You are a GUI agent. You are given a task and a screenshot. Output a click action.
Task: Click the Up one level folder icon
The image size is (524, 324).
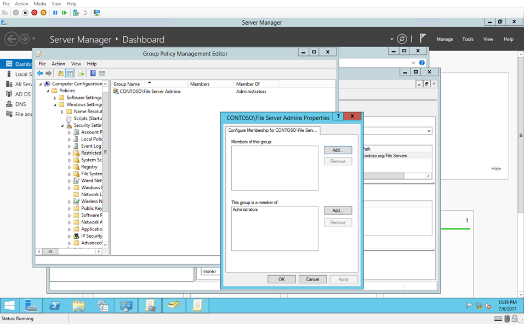[60, 73]
